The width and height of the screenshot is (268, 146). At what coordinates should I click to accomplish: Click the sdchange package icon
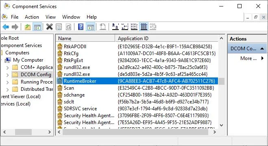tap(60, 95)
